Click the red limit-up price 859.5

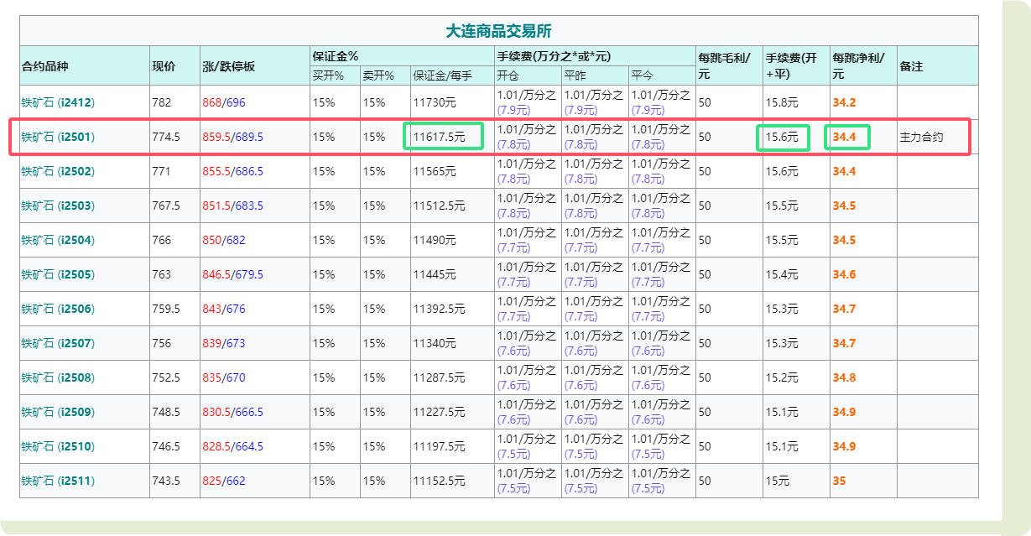(216, 137)
